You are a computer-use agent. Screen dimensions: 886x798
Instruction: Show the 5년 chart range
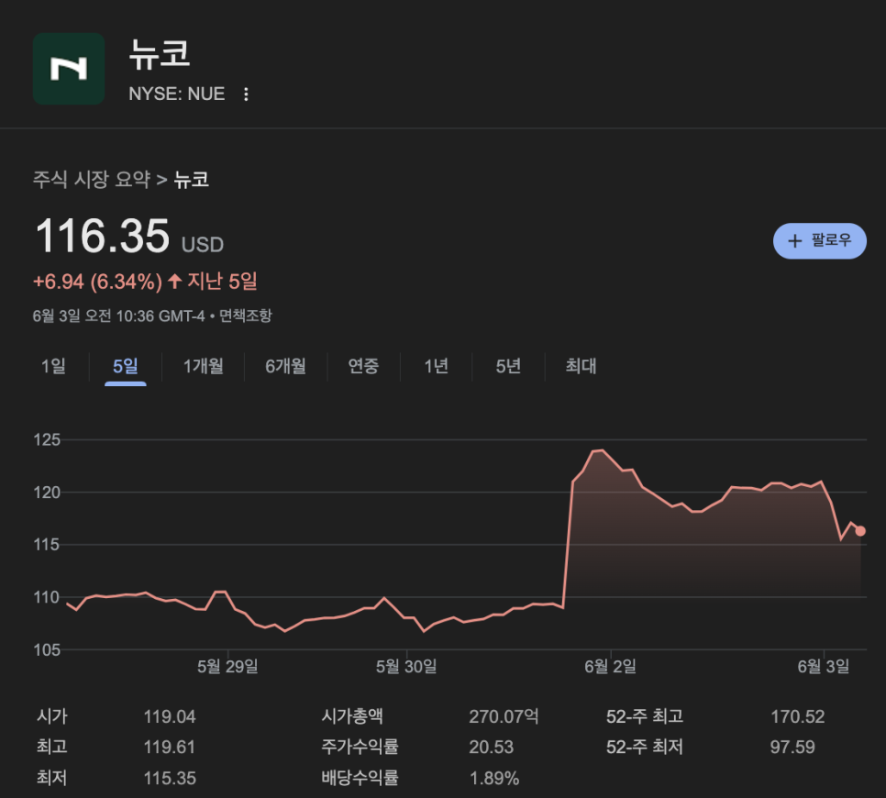pyautogui.click(x=508, y=366)
